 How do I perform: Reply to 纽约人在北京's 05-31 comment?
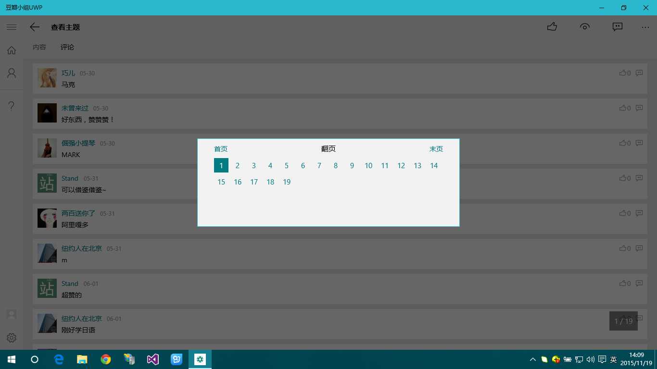pos(639,248)
